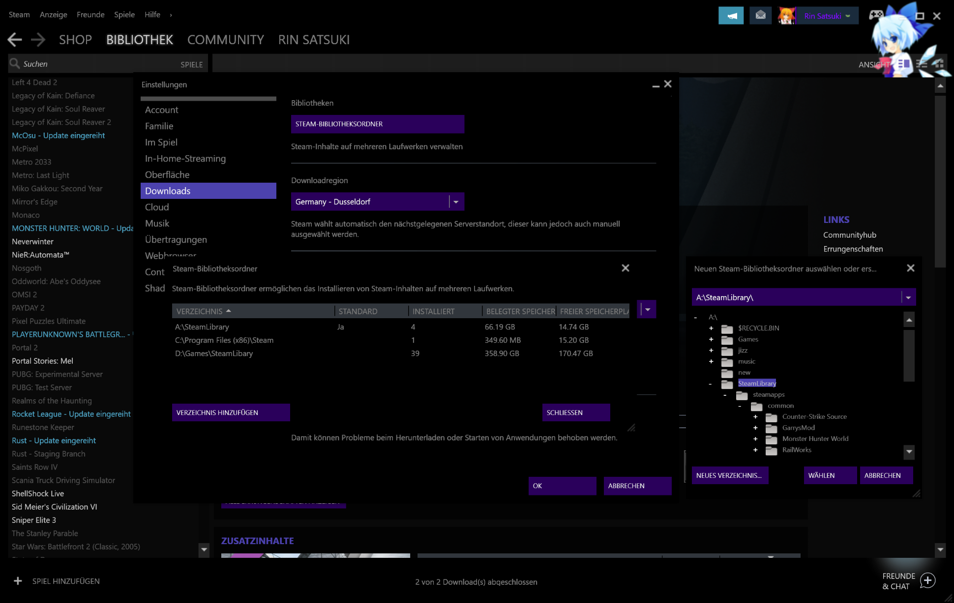The height and width of the screenshot is (603, 954).
Task: Select the D:\Games\SteamLibary library row
Action: point(401,354)
